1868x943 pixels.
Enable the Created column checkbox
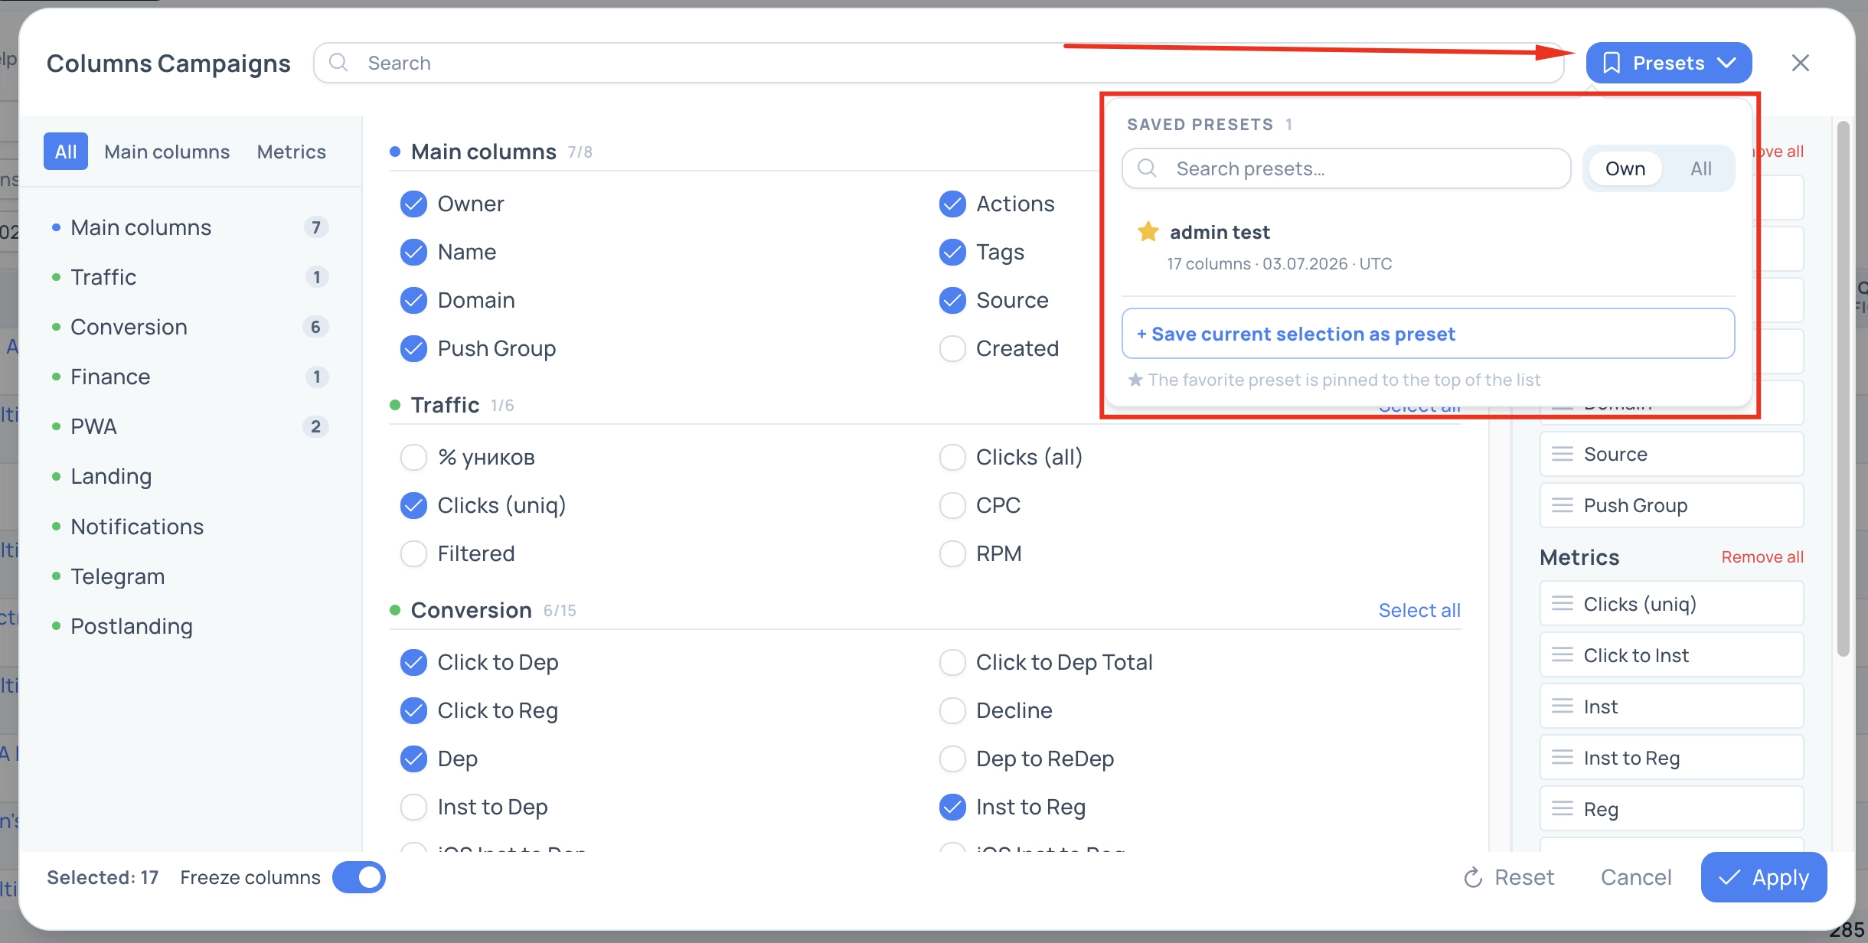(x=952, y=348)
